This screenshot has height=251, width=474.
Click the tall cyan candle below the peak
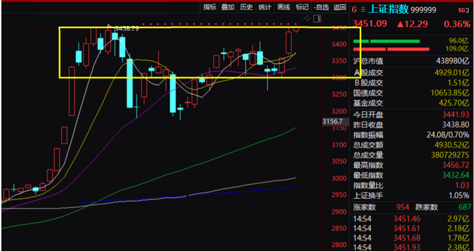tap(129, 83)
